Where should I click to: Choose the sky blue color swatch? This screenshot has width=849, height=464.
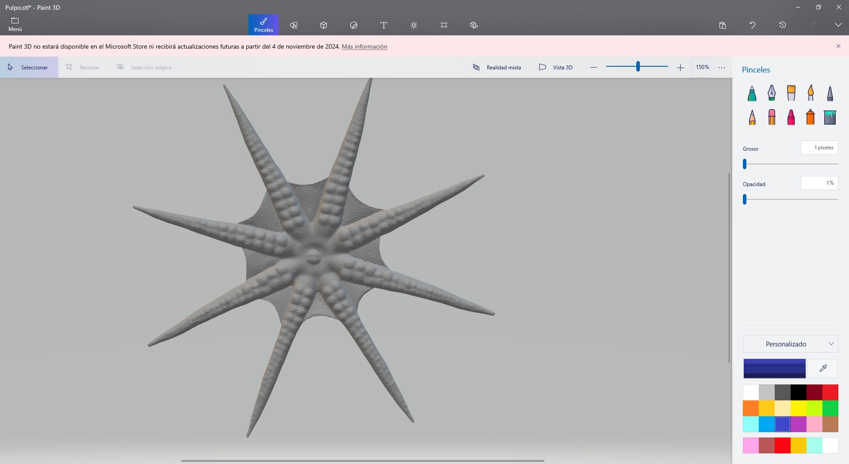(767, 424)
